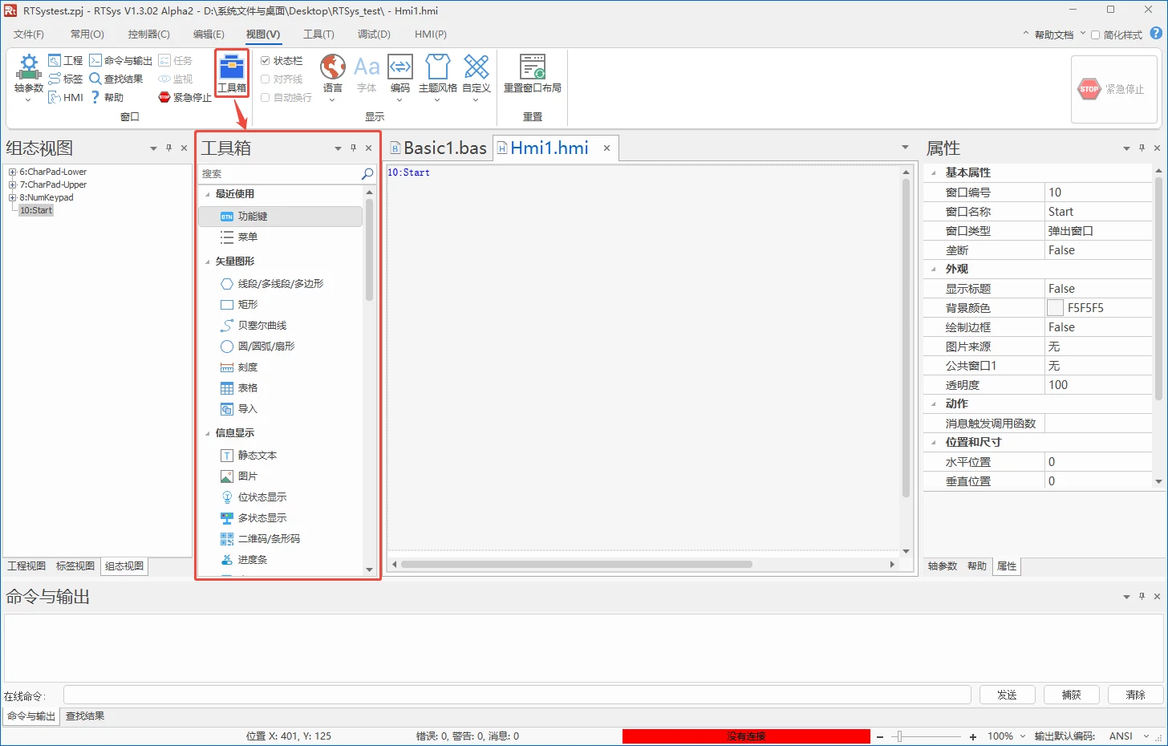Click the zoom slider in status bar
The image size is (1168, 746).
click(x=926, y=736)
